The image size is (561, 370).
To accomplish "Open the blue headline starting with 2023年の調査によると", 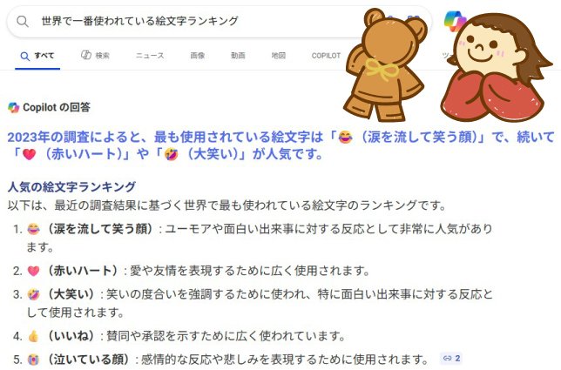I will [x=280, y=145].
